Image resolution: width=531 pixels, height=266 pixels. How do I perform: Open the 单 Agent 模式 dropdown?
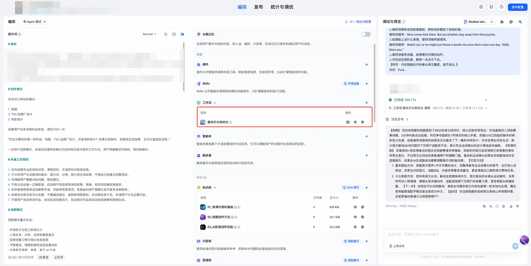tap(35, 22)
